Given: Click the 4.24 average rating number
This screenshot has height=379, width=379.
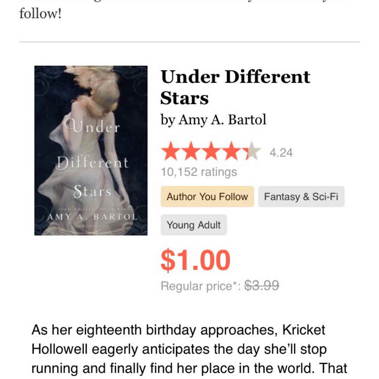Looking at the screenshot, I should [281, 153].
